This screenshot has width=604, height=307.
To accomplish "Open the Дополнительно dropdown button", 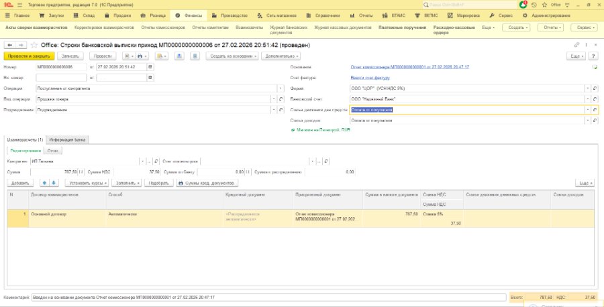I will pyautogui.click(x=281, y=56).
